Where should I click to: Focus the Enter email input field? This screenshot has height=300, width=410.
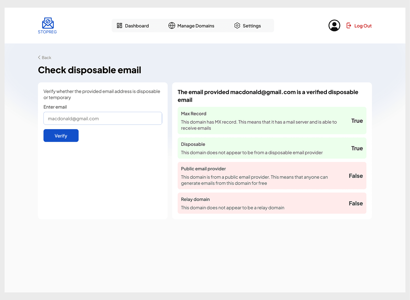(103, 118)
